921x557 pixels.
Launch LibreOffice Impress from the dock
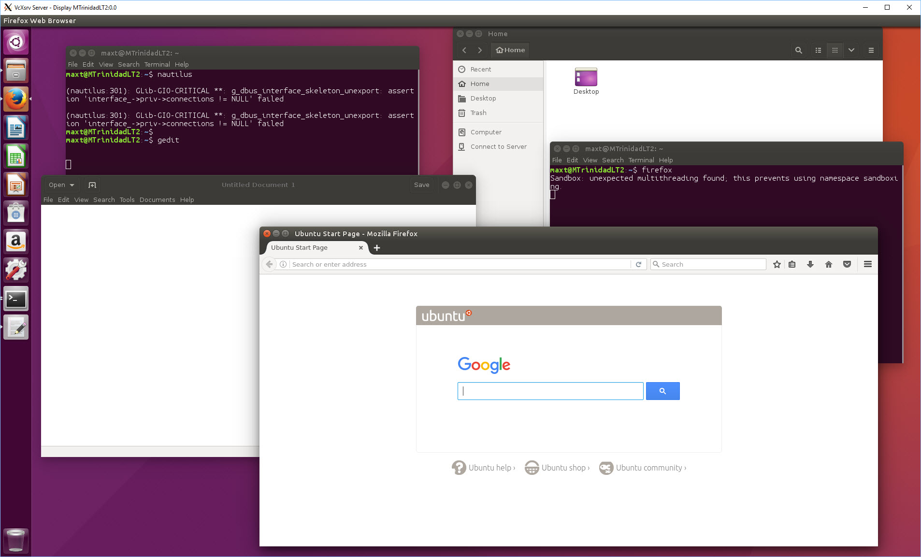(x=16, y=185)
